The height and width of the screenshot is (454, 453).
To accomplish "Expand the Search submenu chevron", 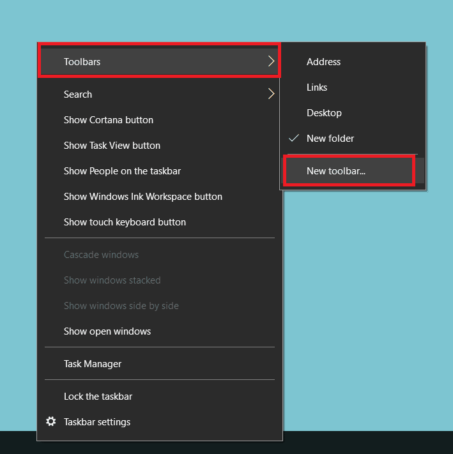I will coord(271,94).
